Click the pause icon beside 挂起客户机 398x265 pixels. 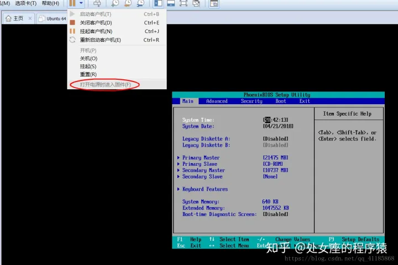click(72, 31)
